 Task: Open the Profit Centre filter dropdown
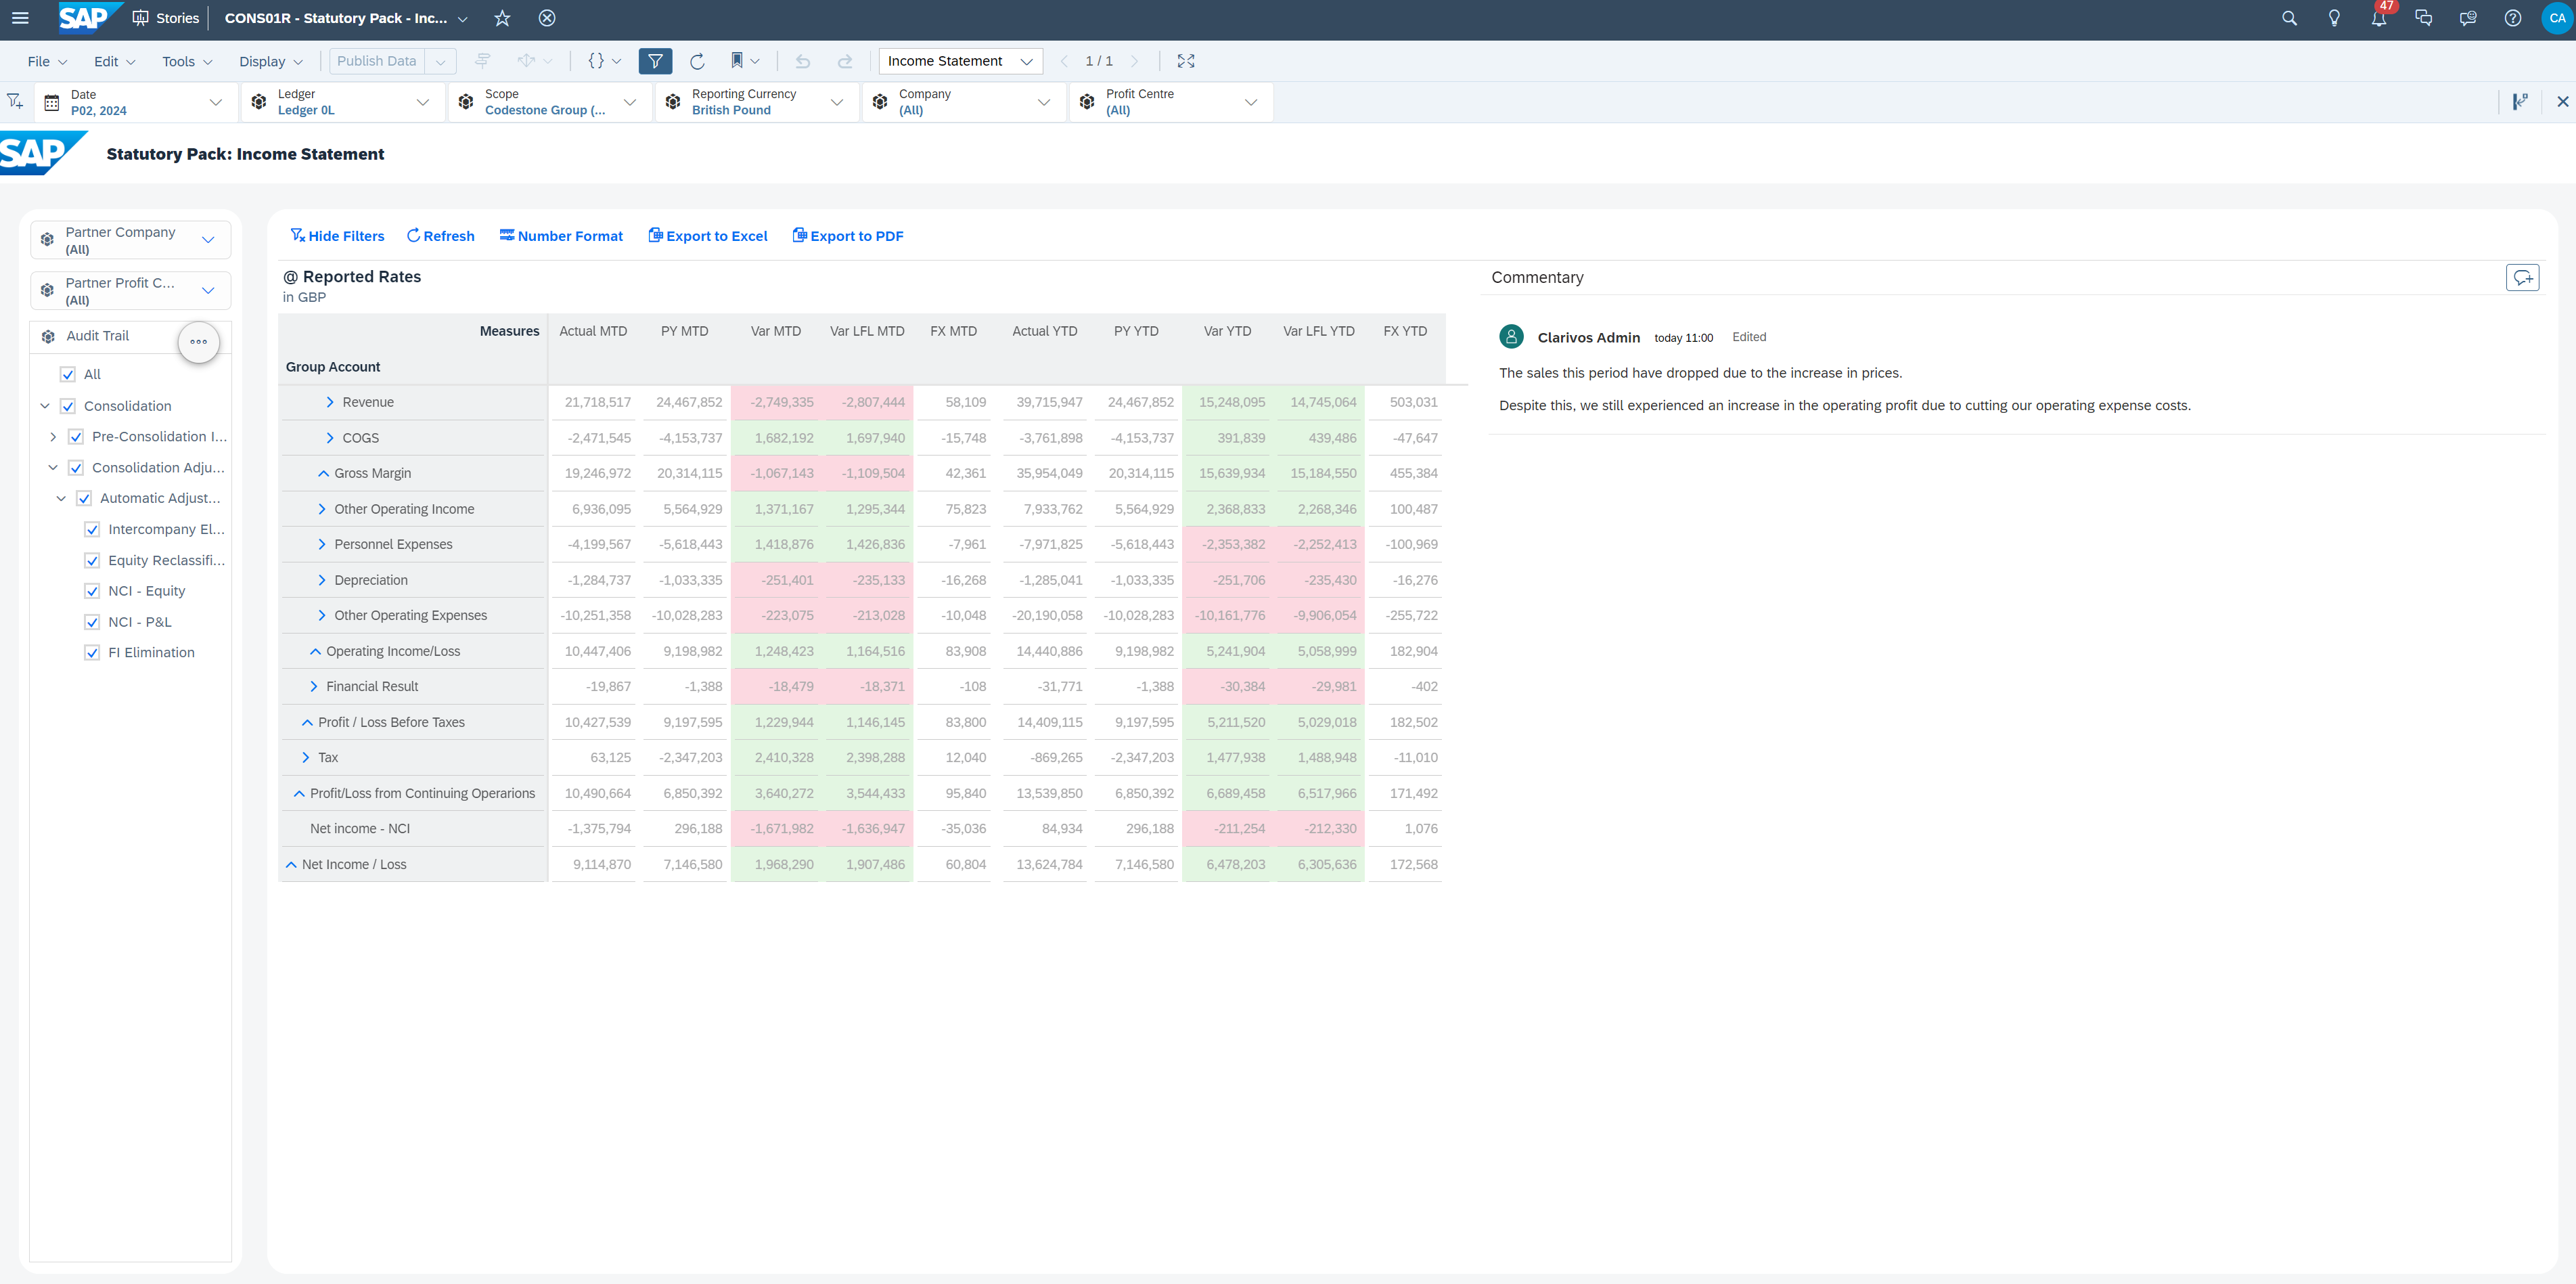1171,102
